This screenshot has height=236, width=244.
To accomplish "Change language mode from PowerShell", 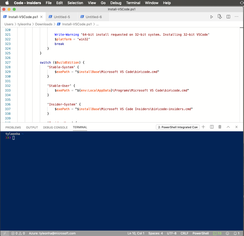I will coord(201,233).
